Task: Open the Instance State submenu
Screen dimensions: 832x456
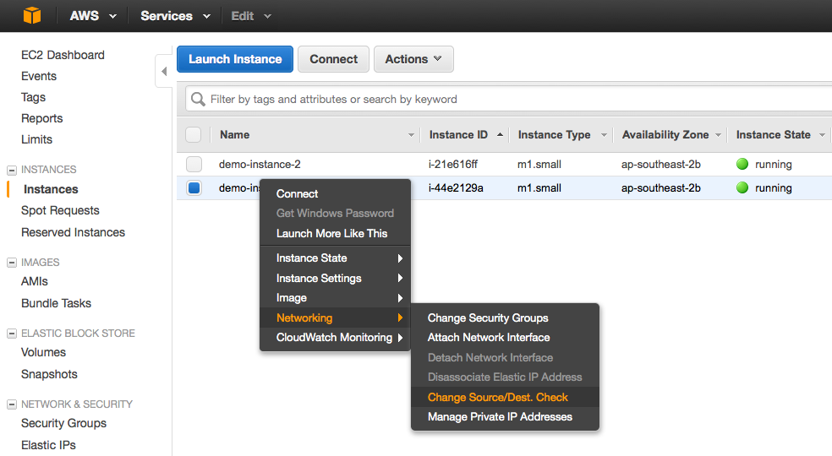Action: click(336, 258)
